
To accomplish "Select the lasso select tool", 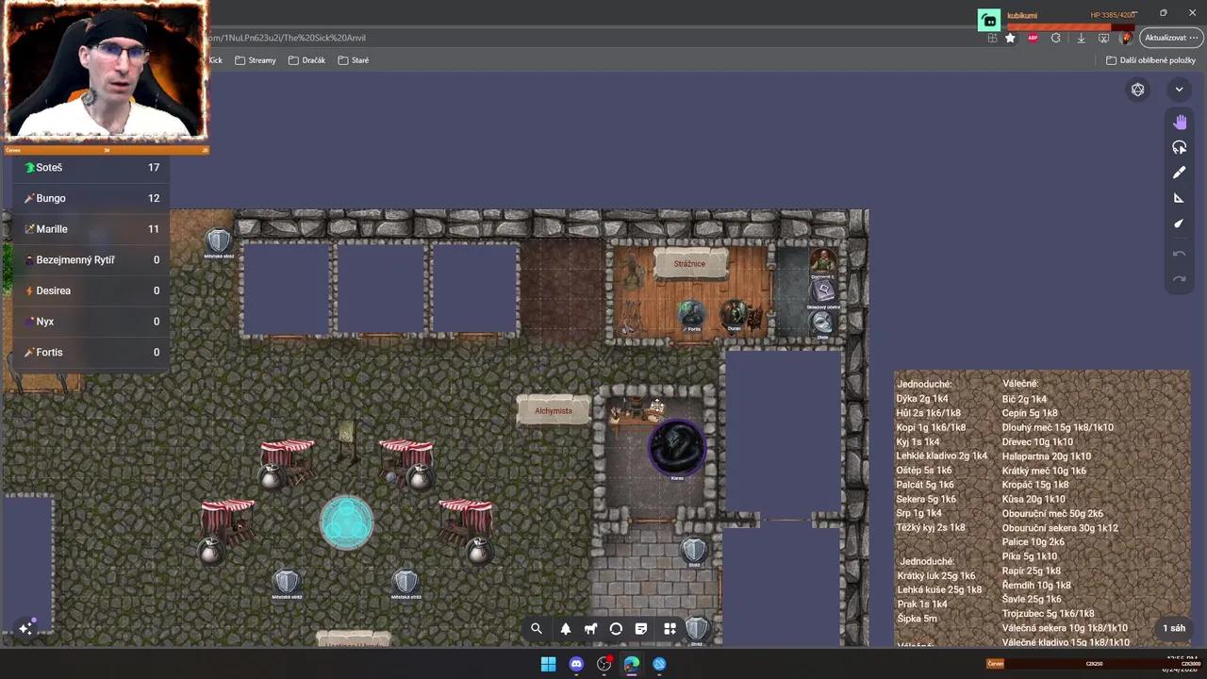I will click(1179, 148).
